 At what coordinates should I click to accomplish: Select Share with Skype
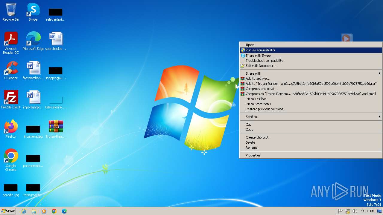click(311, 56)
